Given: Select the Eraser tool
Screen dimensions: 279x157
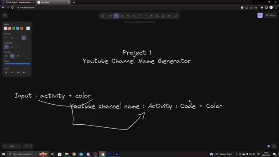Looking at the screenshot, I should [169, 16].
